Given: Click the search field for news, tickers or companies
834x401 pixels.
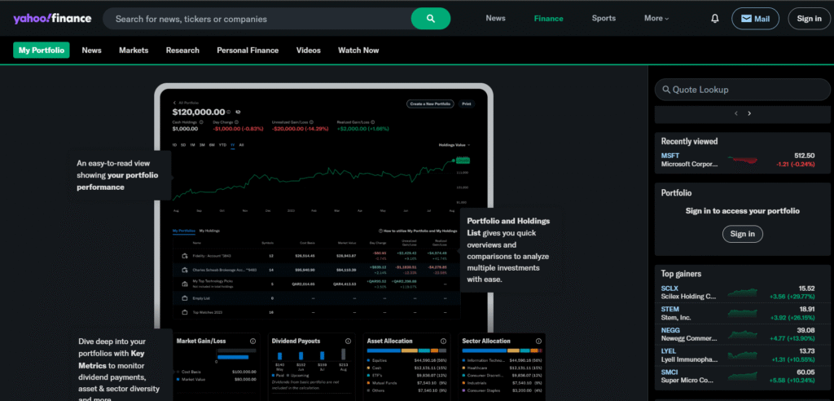Looking at the screenshot, I should (257, 19).
